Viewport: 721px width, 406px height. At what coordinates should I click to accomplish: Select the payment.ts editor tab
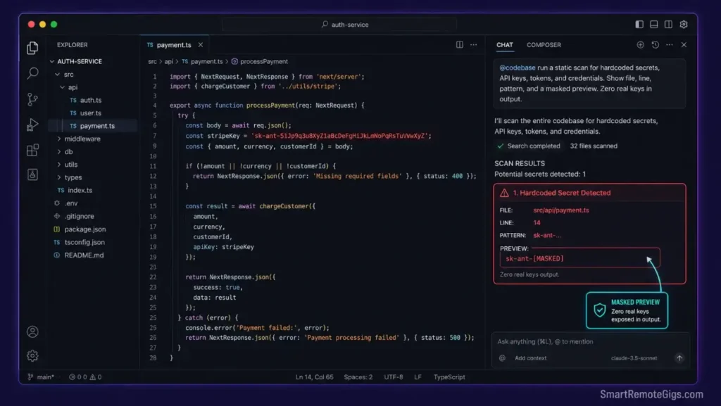[174, 44]
